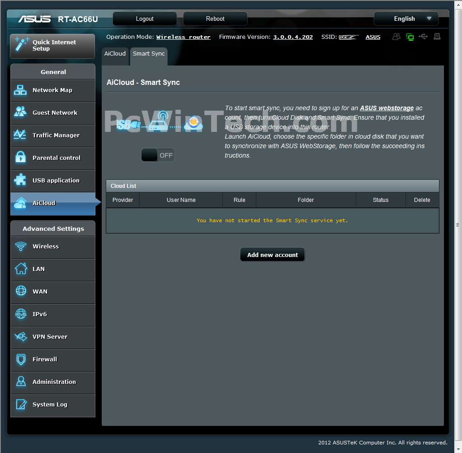462x453 pixels.
Task: Click the Rule column header
Action: 239,200
